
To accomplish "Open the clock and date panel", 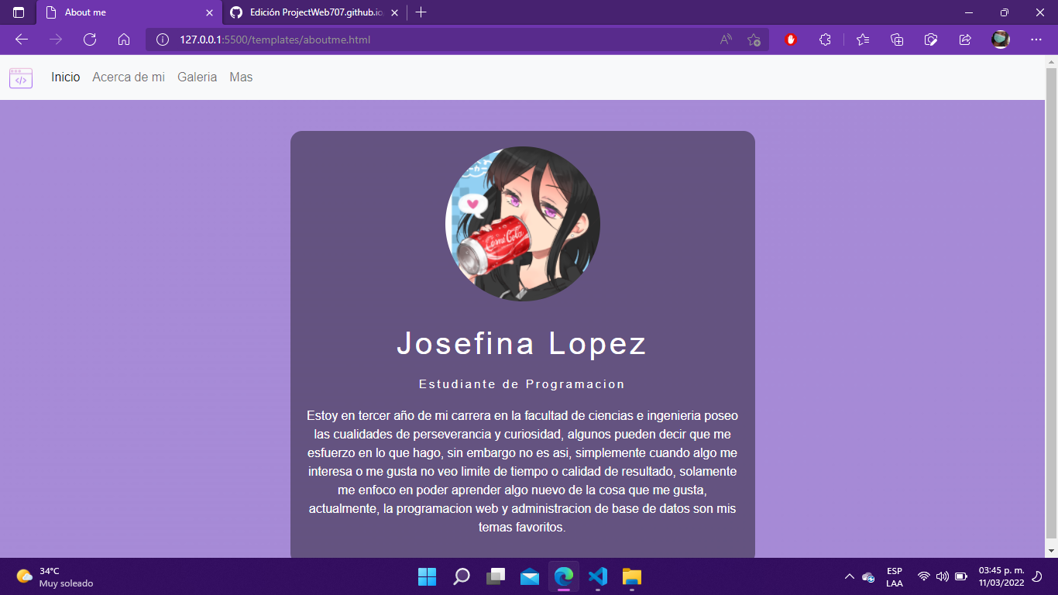I will coord(1001,576).
